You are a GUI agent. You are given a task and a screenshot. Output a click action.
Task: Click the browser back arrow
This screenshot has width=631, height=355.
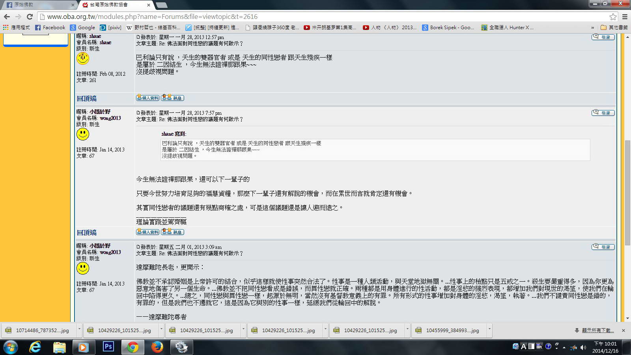(x=7, y=17)
